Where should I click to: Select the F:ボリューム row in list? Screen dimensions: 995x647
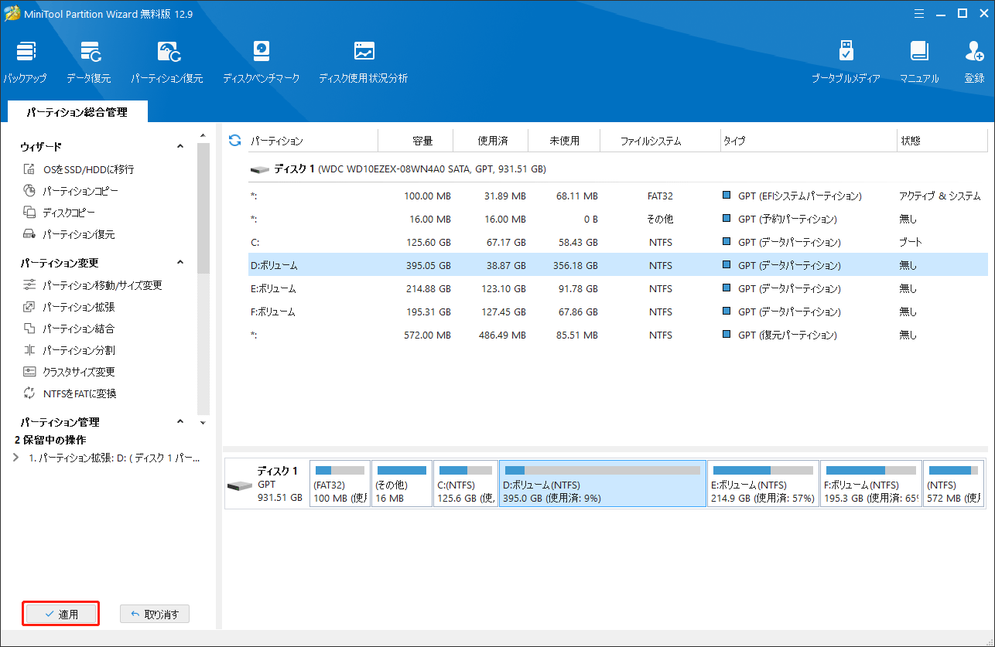(x=617, y=312)
